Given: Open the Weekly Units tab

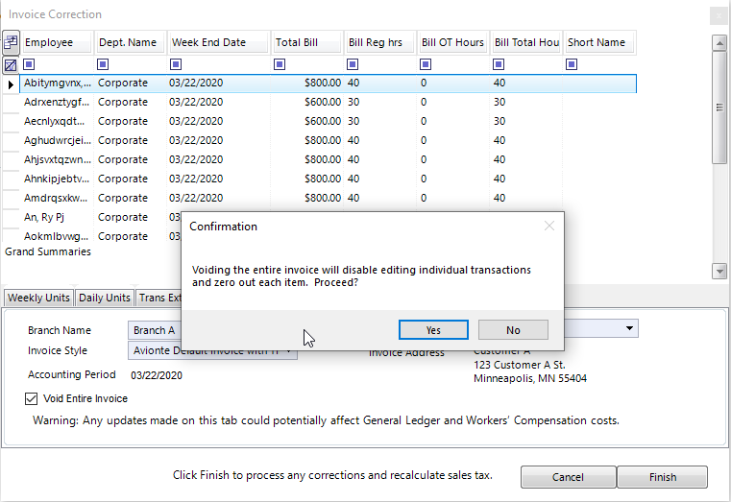Looking at the screenshot, I should (38, 298).
